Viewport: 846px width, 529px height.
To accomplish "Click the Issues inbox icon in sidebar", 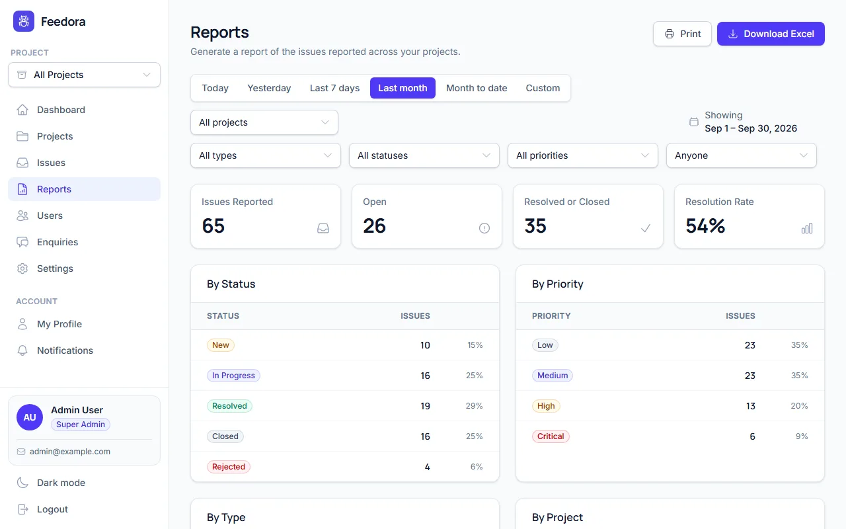I will 22,163.
